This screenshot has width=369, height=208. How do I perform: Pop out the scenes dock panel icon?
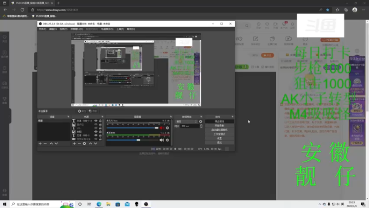[x=68, y=117]
